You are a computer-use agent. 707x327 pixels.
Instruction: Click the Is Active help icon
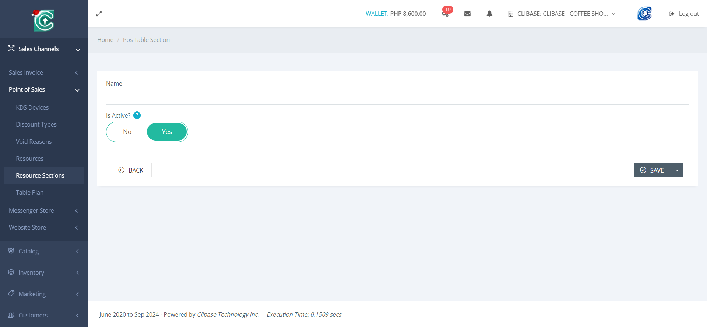(x=137, y=115)
